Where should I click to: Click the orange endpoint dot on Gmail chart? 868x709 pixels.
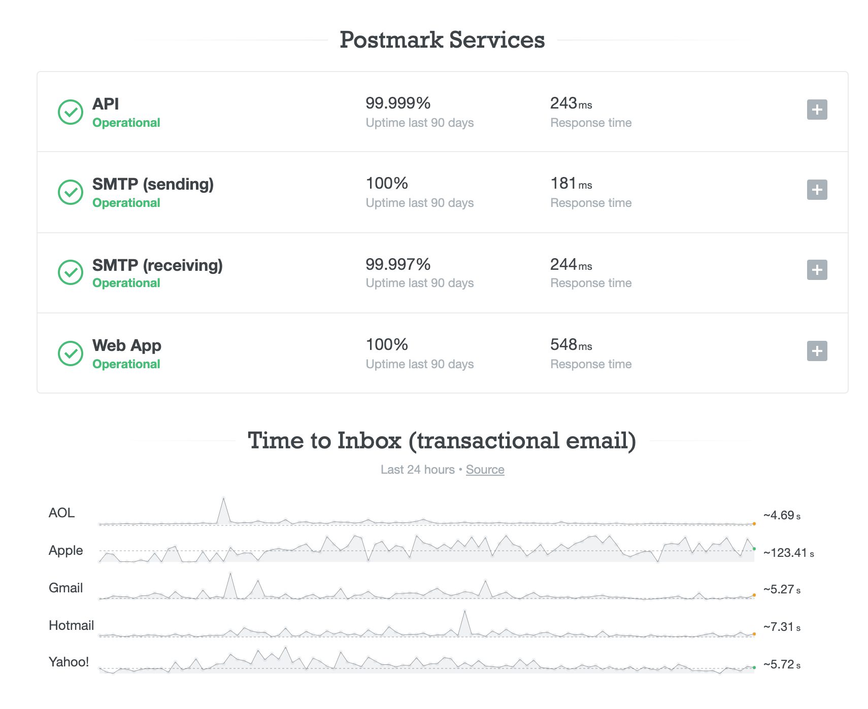pyautogui.click(x=754, y=595)
